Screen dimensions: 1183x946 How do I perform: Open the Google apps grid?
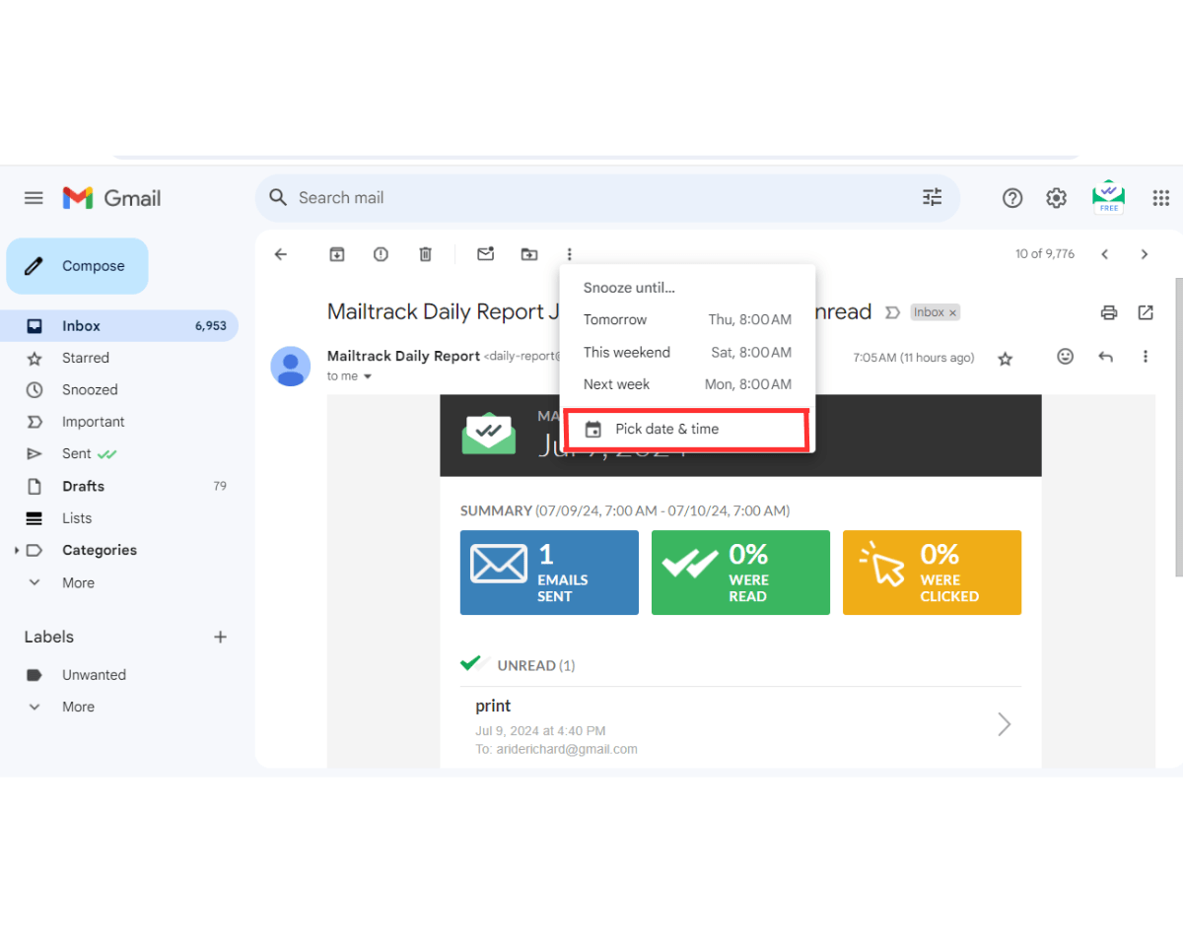(1161, 198)
